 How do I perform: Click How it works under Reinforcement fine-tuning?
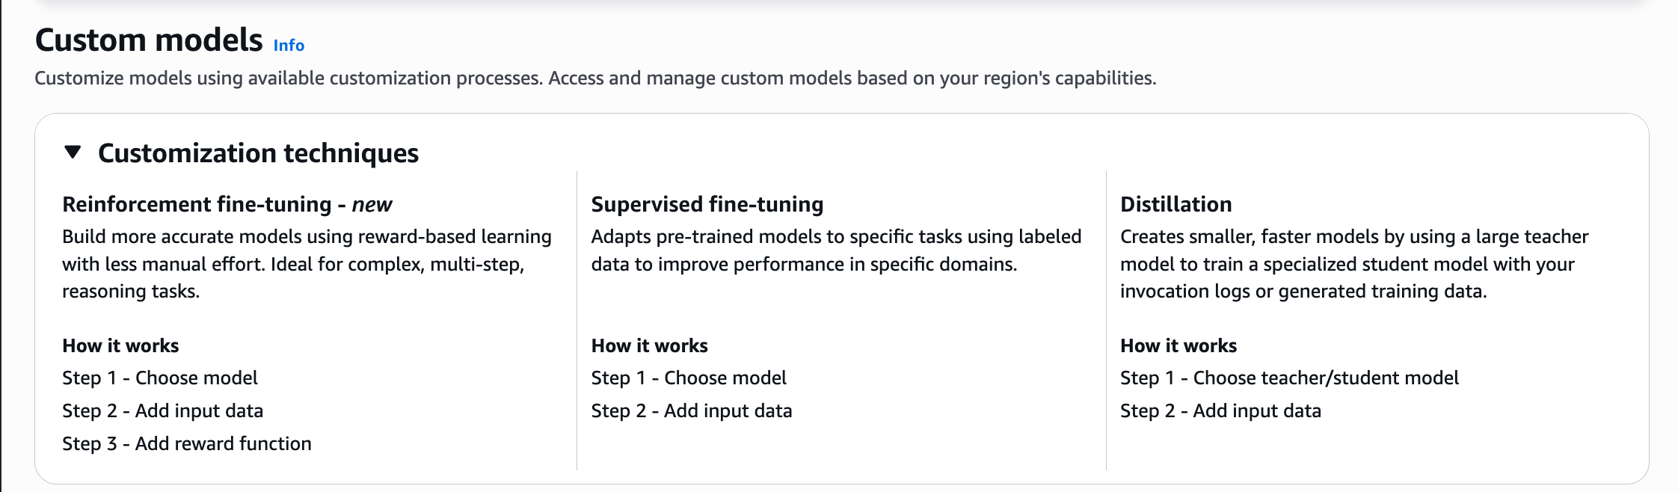(x=120, y=345)
